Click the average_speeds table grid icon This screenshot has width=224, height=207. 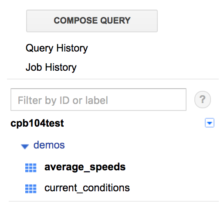point(31,168)
